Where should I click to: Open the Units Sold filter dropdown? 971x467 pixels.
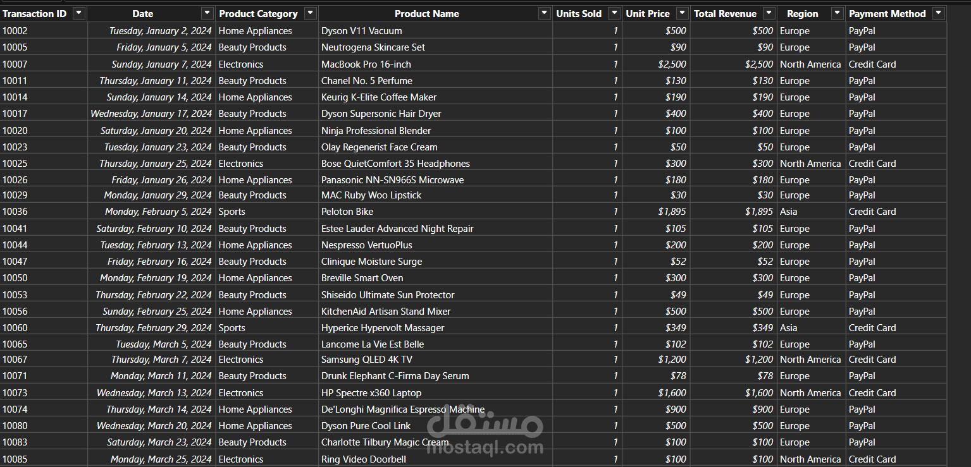pyautogui.click(x=614, y=13)
